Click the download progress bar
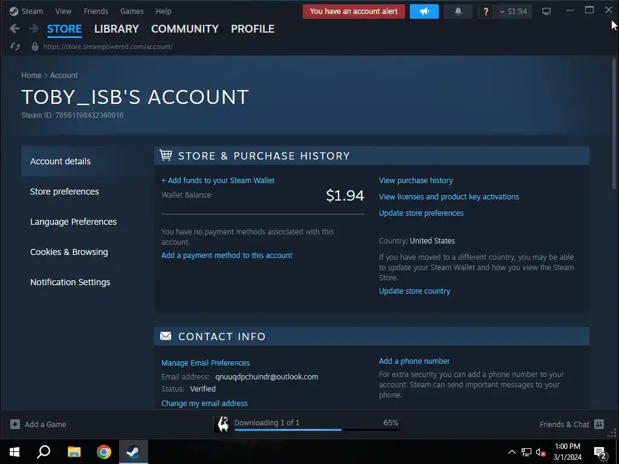Screen dimensions: 619x464 316,430
